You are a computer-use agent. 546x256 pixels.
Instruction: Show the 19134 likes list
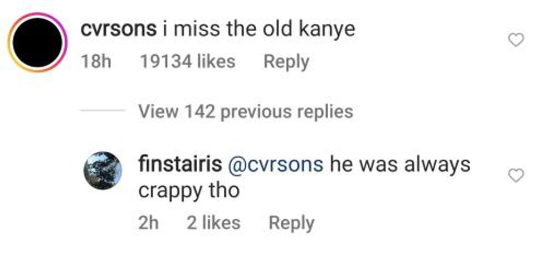pyautogui.click(x=187, y=61)
